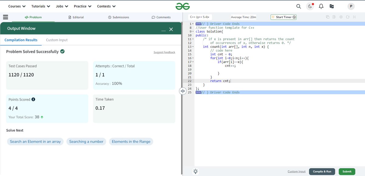This screenshot has height=176, width=365.
Task: Switch to the Editorial tab
Action: [76, 17]
